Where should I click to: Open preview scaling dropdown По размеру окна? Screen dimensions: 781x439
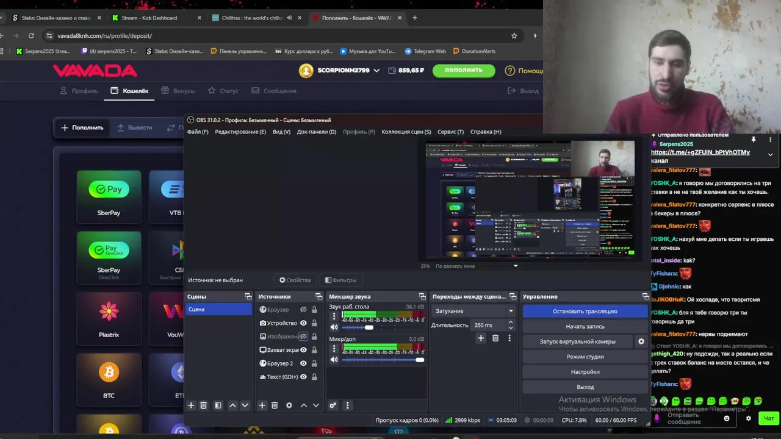point(476,266)
